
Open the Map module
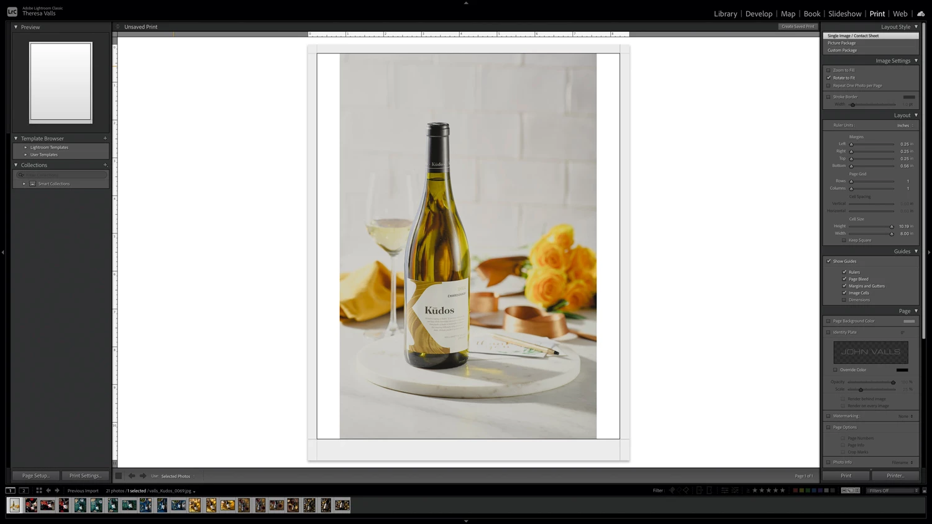click(x=788, y=14)
